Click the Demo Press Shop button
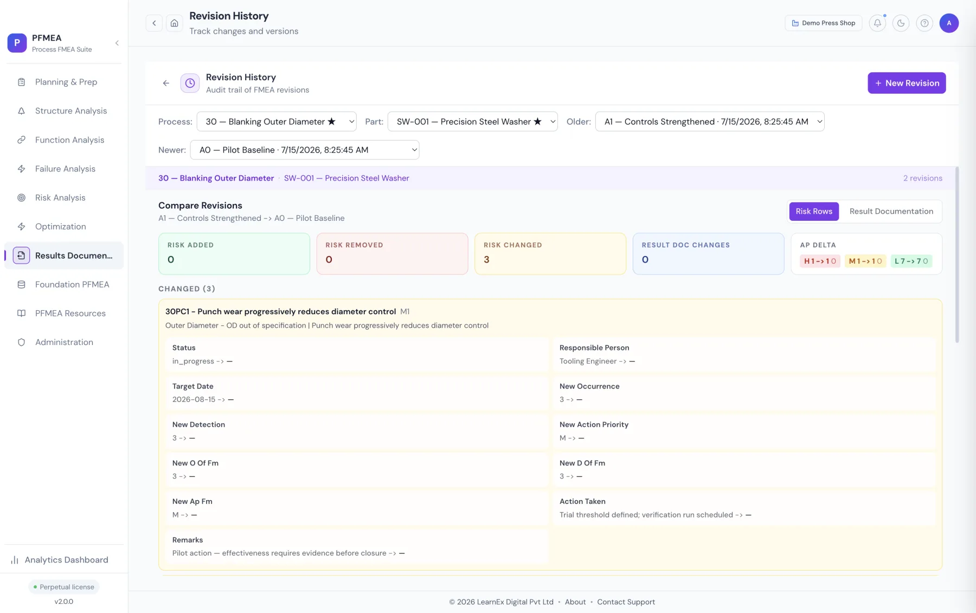The height and width of the screenshot is (613, 976). tap(823, 23)
